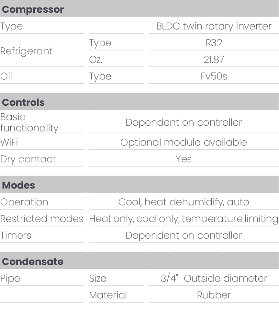The height and width of the screenshot is (310, 279).
Task: Click the R32 refrigerant type value
Action: [214, 43]
